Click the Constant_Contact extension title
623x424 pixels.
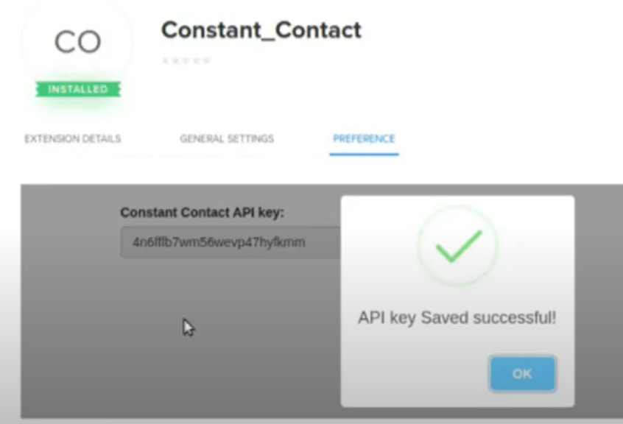click(261, 30)
